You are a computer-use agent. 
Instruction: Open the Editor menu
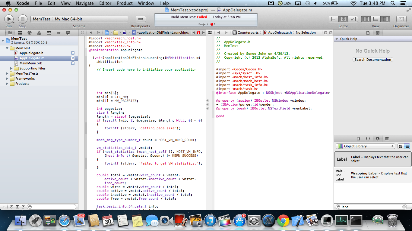click(105, 3)
